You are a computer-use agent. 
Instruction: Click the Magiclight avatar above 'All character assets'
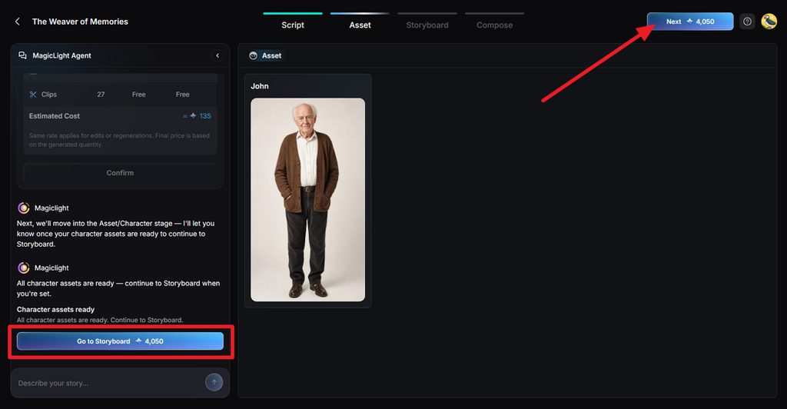24,268
